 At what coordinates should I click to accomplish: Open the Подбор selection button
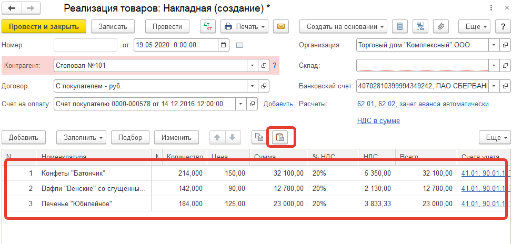click(x=130, y=137)
